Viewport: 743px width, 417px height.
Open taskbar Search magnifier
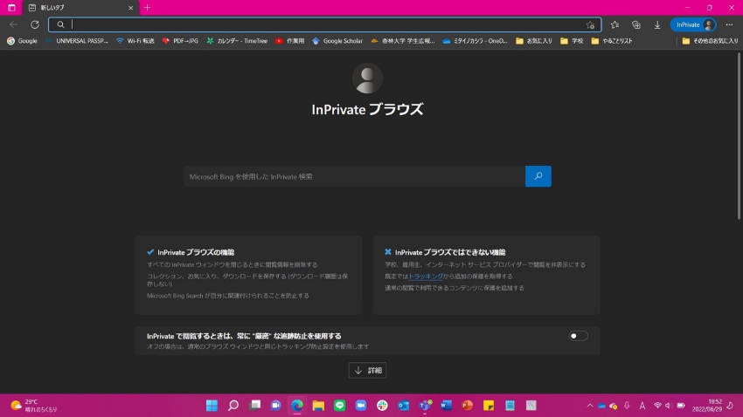click(233, 405)
